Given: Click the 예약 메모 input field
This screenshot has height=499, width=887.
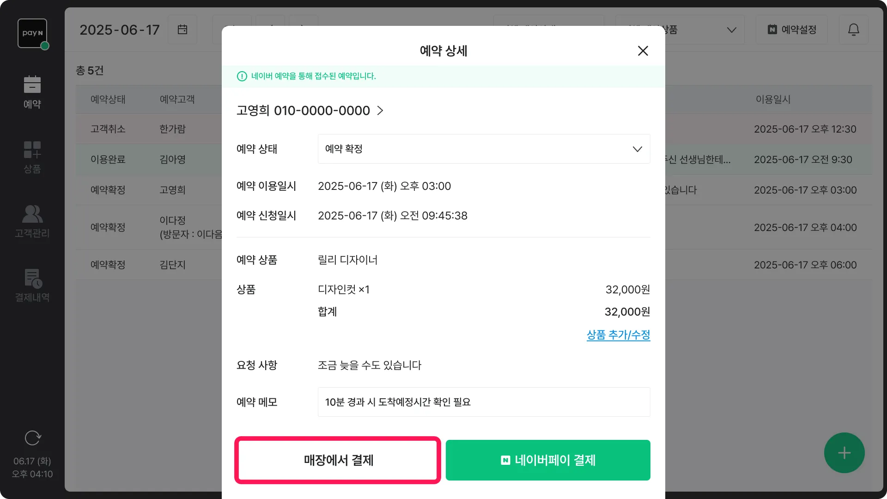Looking at the screenshot, I should [484, 402].
